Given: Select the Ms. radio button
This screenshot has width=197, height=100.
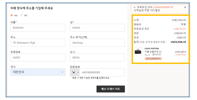Looking at the screenshot, I should 12,15.
